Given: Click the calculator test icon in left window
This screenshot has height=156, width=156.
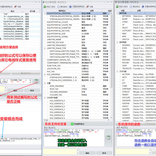Looking at the screenshot, I should point(36,81).
